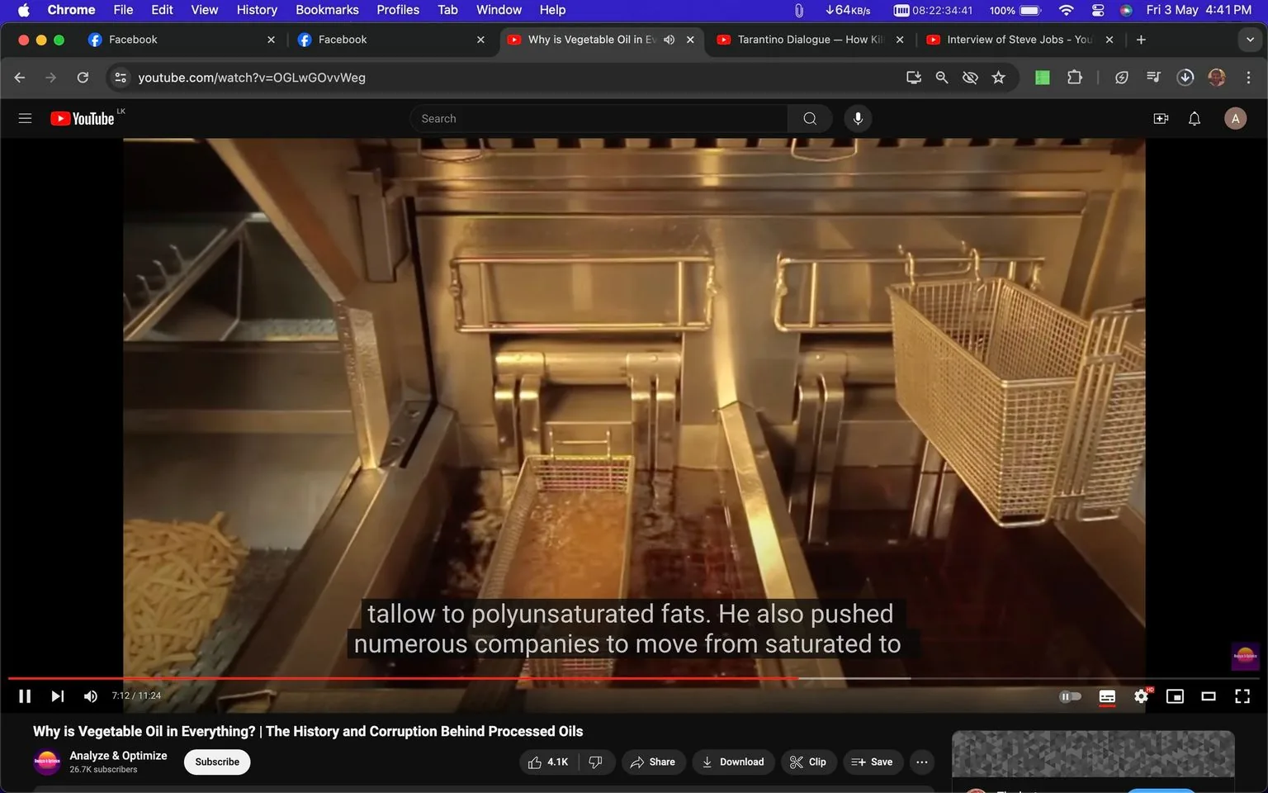Screen dimensions: 1268x793
Task: Open the video in miniplayer
Action: [1175, 696]
